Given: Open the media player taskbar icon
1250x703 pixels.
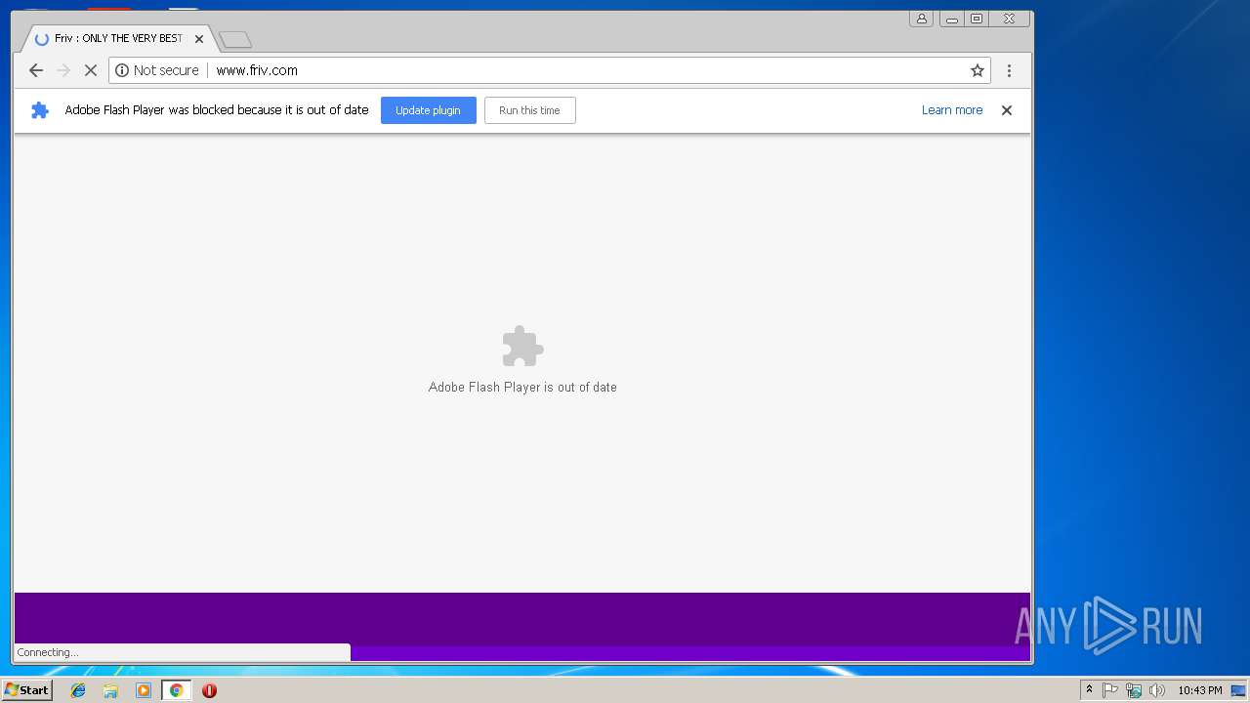Looking at the screenshot, I should 144,690.
